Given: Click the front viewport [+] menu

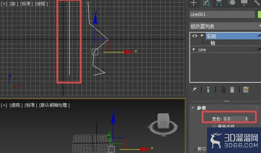Looking at the screenshot, I should coord(4,4).
